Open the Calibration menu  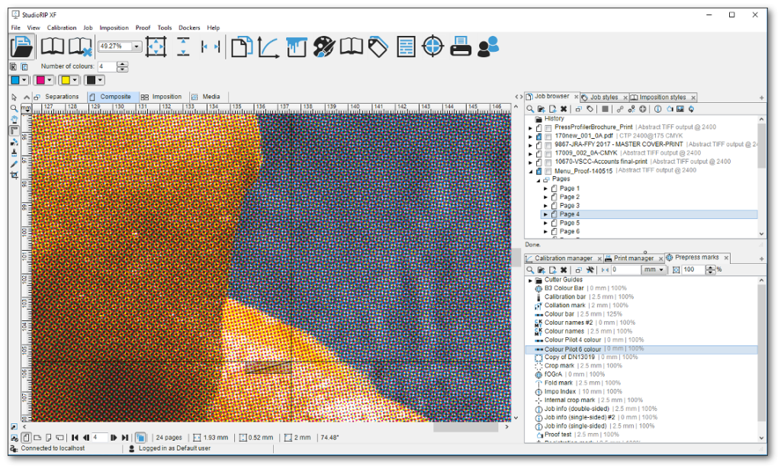(62, 27)
